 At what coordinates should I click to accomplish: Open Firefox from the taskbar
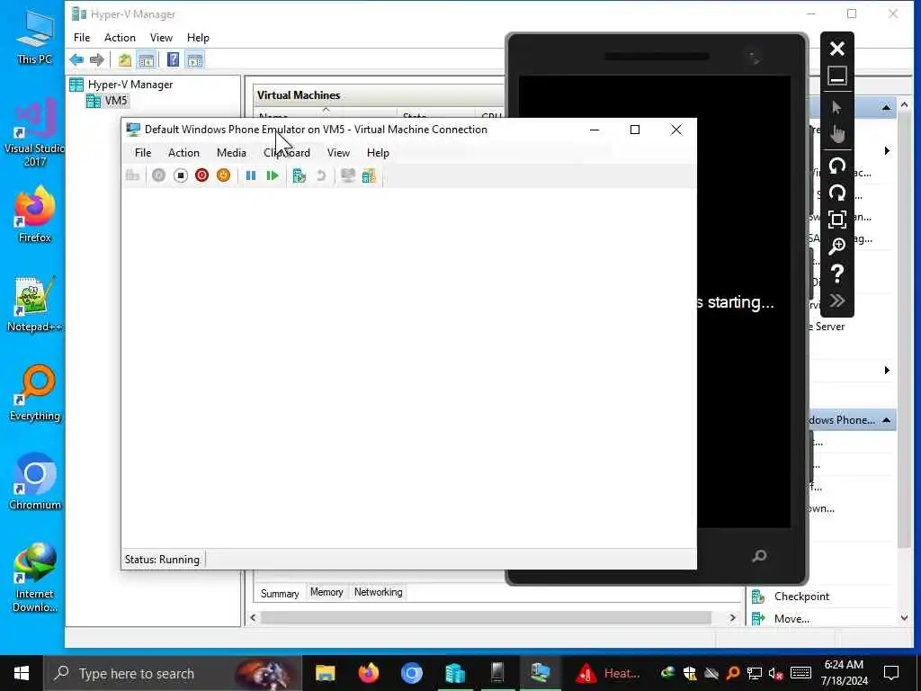click(368, 673)
